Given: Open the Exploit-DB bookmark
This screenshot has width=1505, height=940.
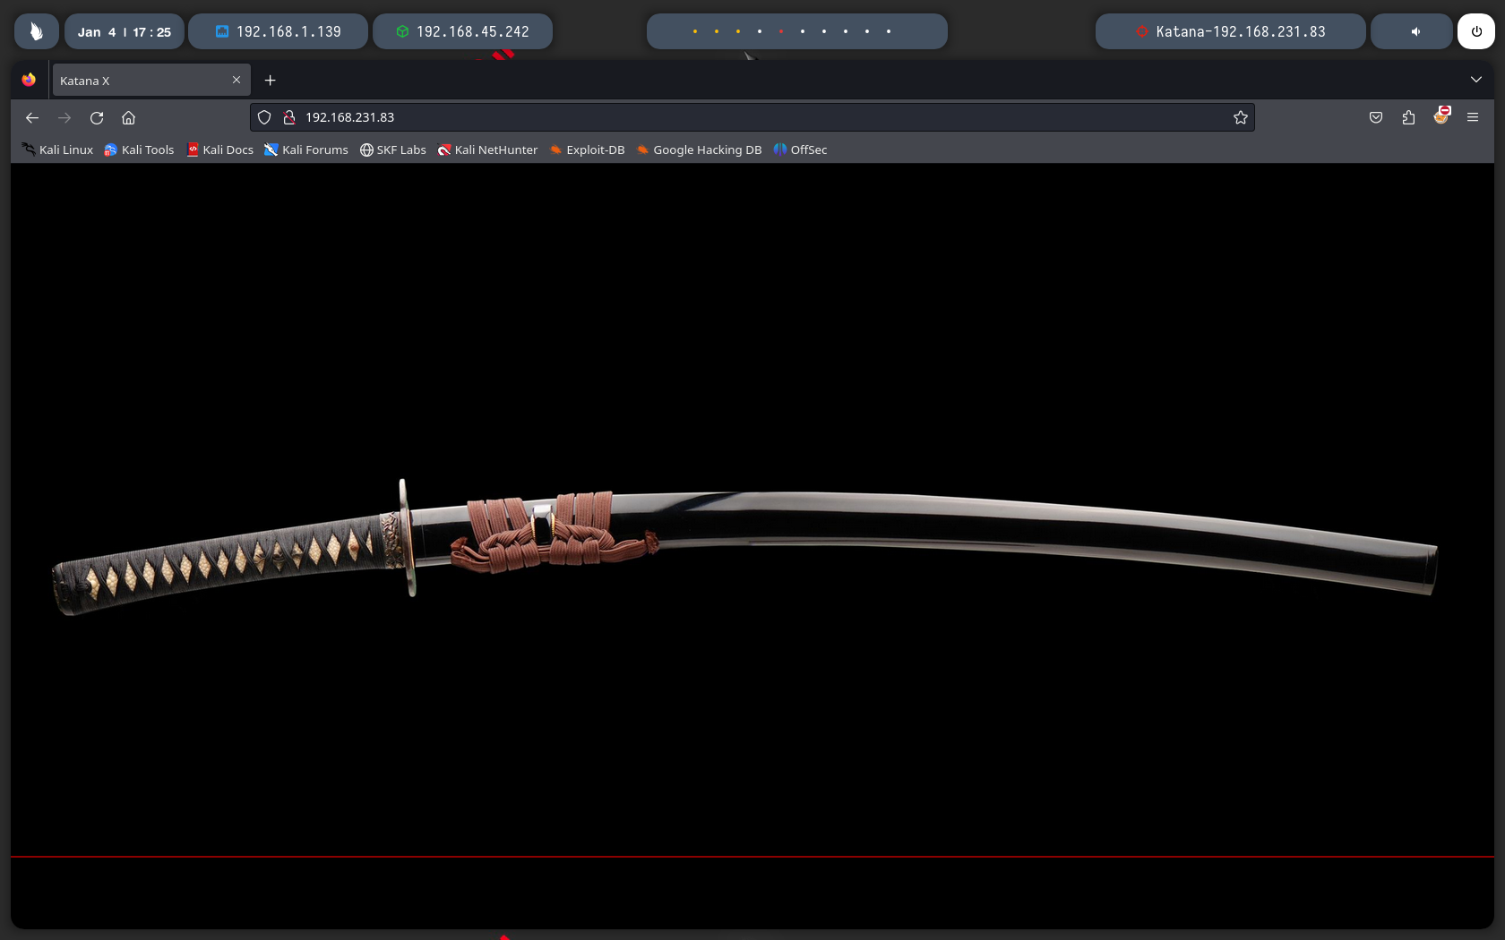Looking at the screenshot, I should pos(587,150).
